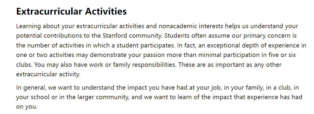Click the words "on you." on last line
Viewport: 314px width, 114px height.
(27, 107)
